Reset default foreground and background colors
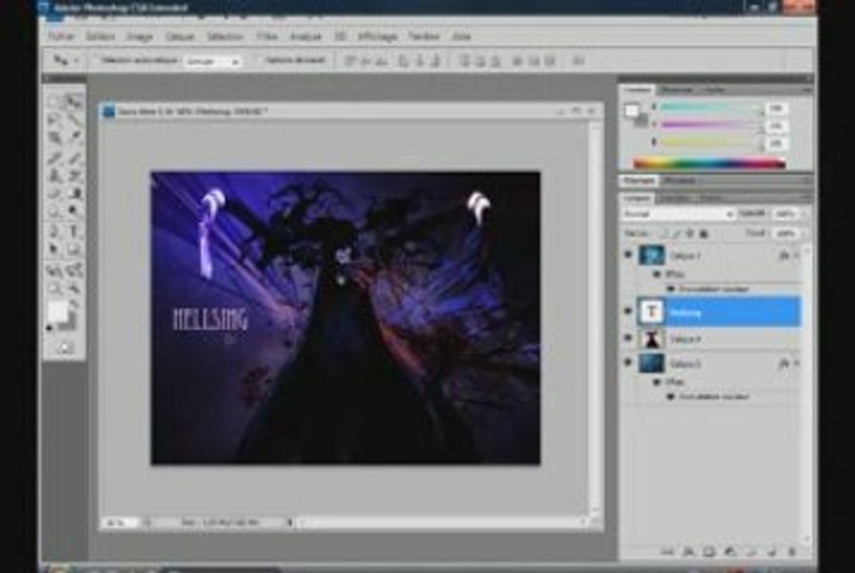This screenshot has width=855, height=573. (x=49, y=328)
